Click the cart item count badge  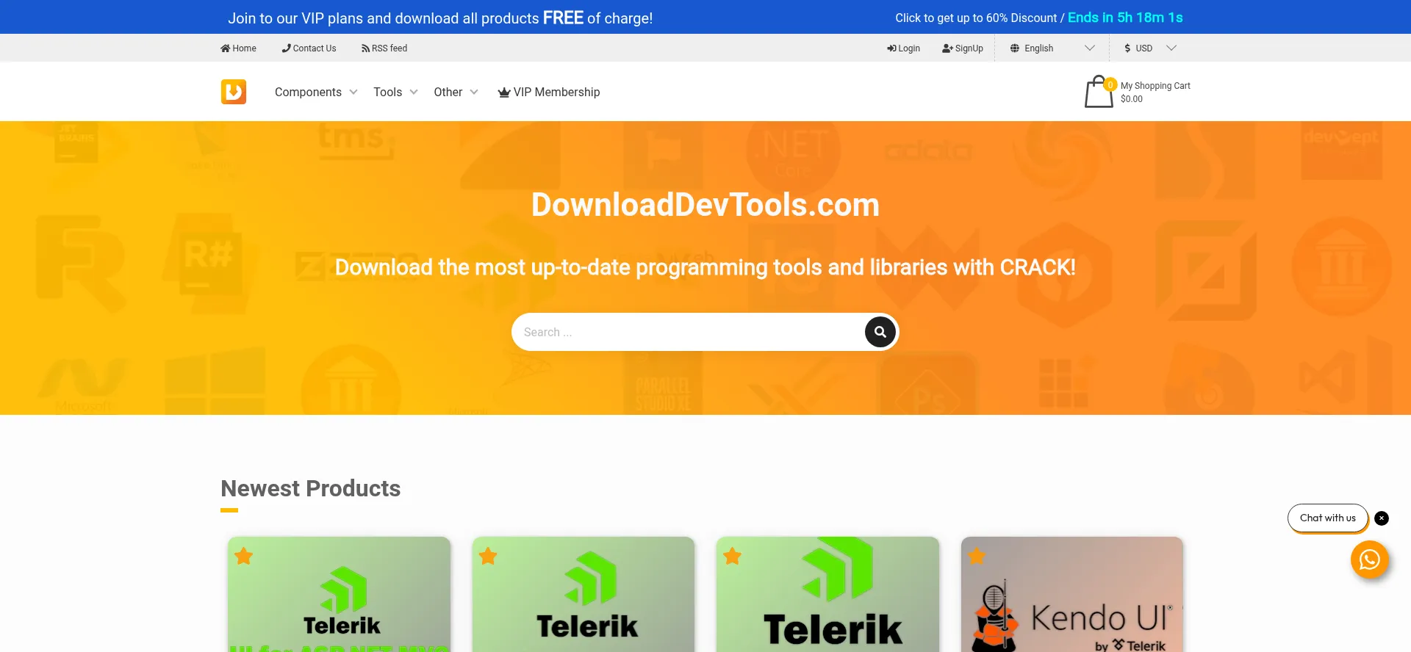1110,84
